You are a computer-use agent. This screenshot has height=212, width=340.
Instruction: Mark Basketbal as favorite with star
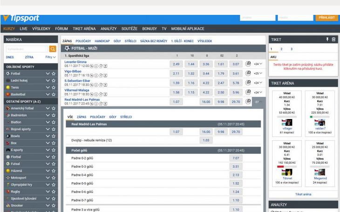(x=54, y=94)
